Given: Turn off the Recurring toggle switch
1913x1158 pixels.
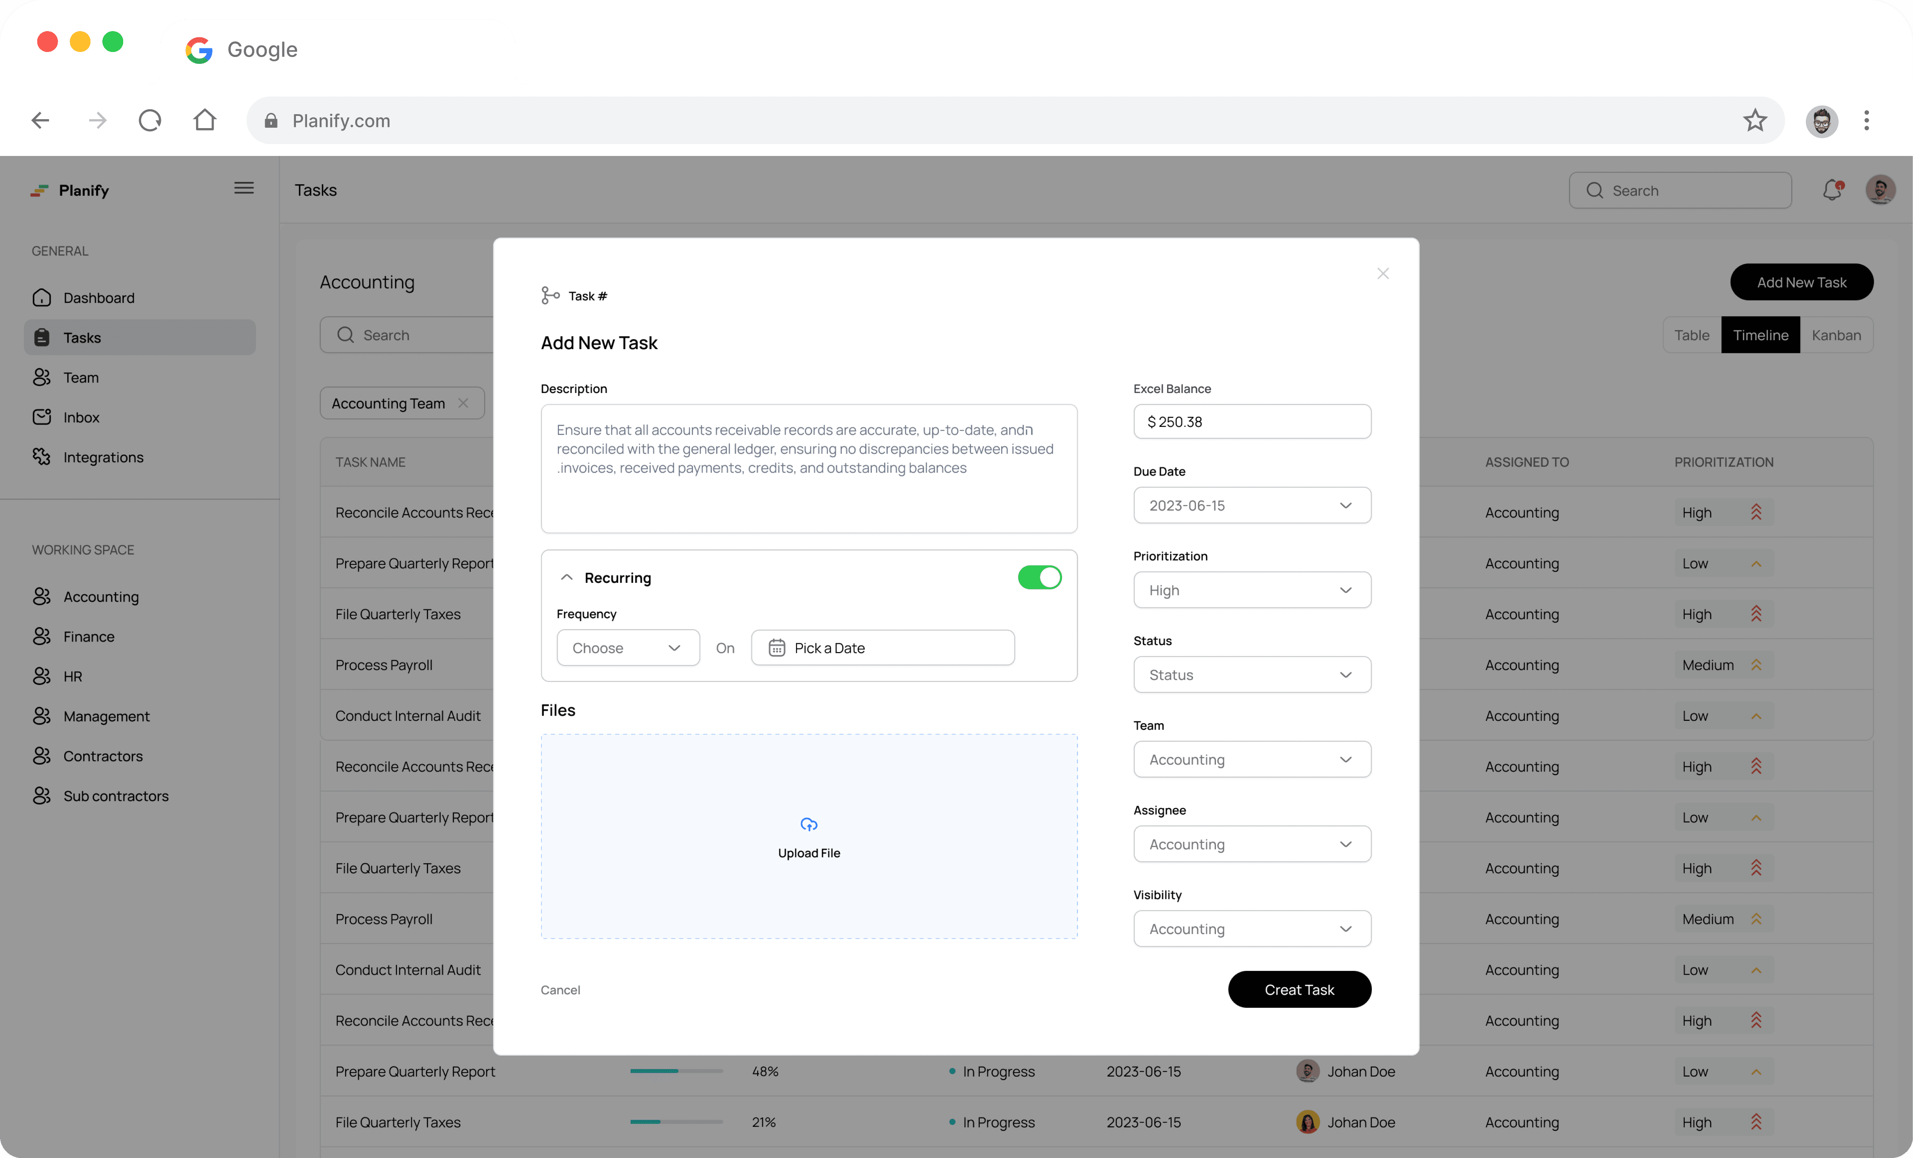Looking at the screenshot, I should pos(1040,577).
